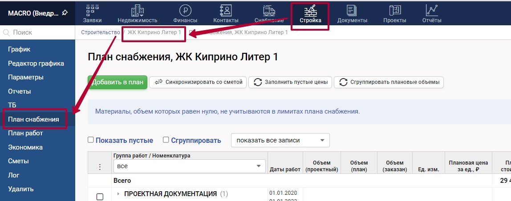The width and height of the screenshot is (511, 201).
Task: Open the table column options kebab menu
Action: pos(100,167)
